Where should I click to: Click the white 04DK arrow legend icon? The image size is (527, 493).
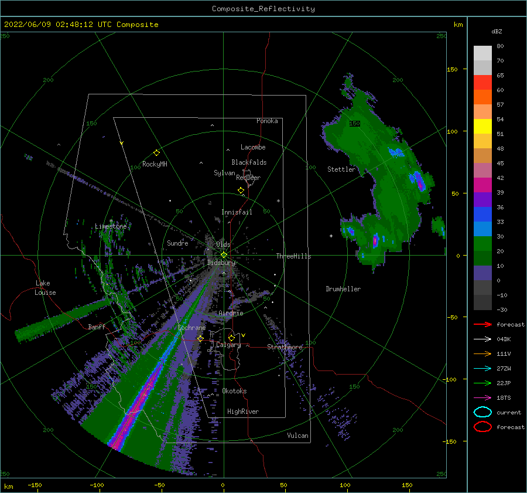point(482,339)
